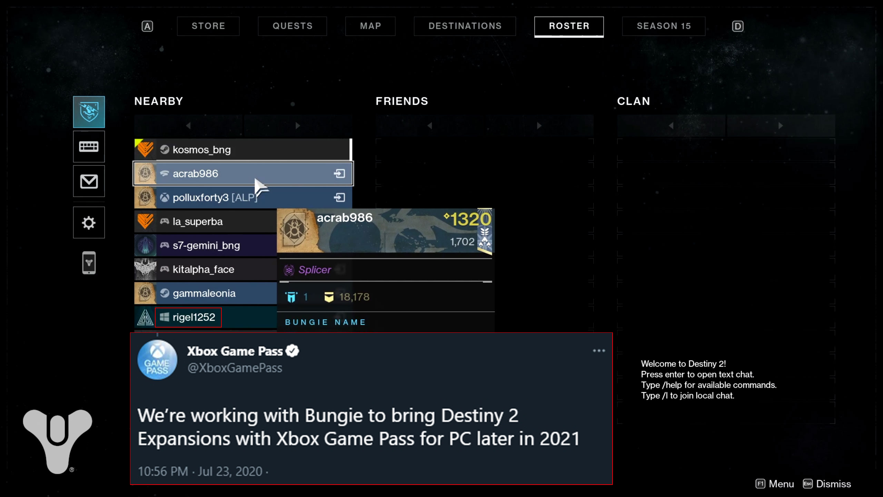883x497 pixels.
Task: Click the F1 Menu button
Action: coord(775,484)
